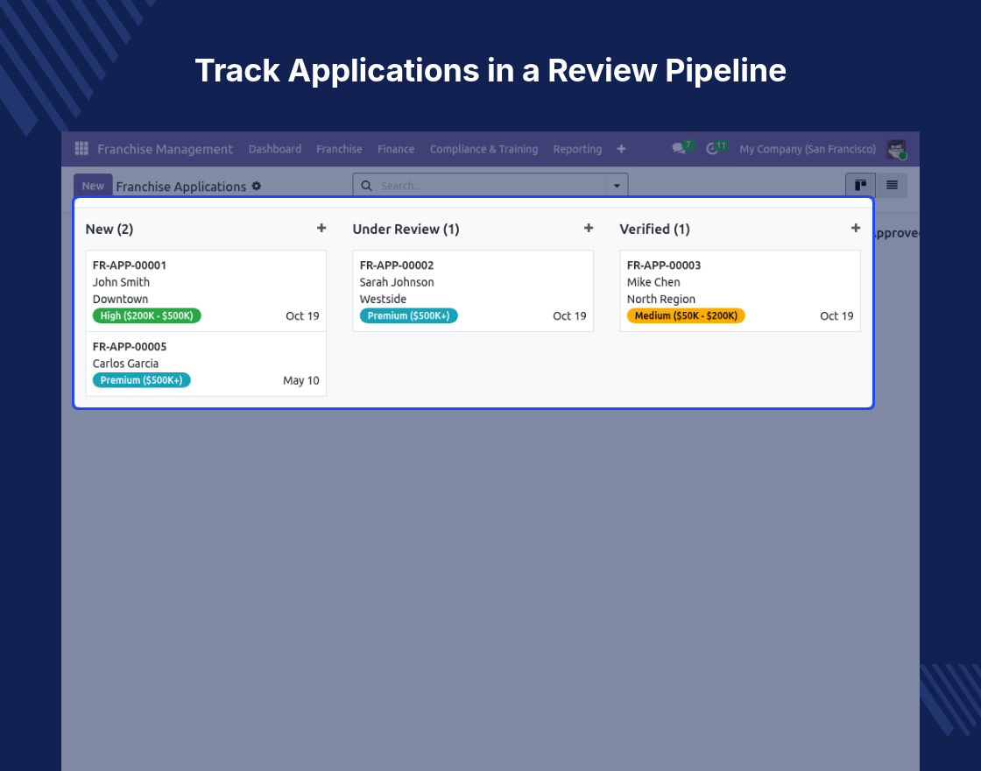Open the gear settings icon beside Franchise Applications

pos(257,186)
